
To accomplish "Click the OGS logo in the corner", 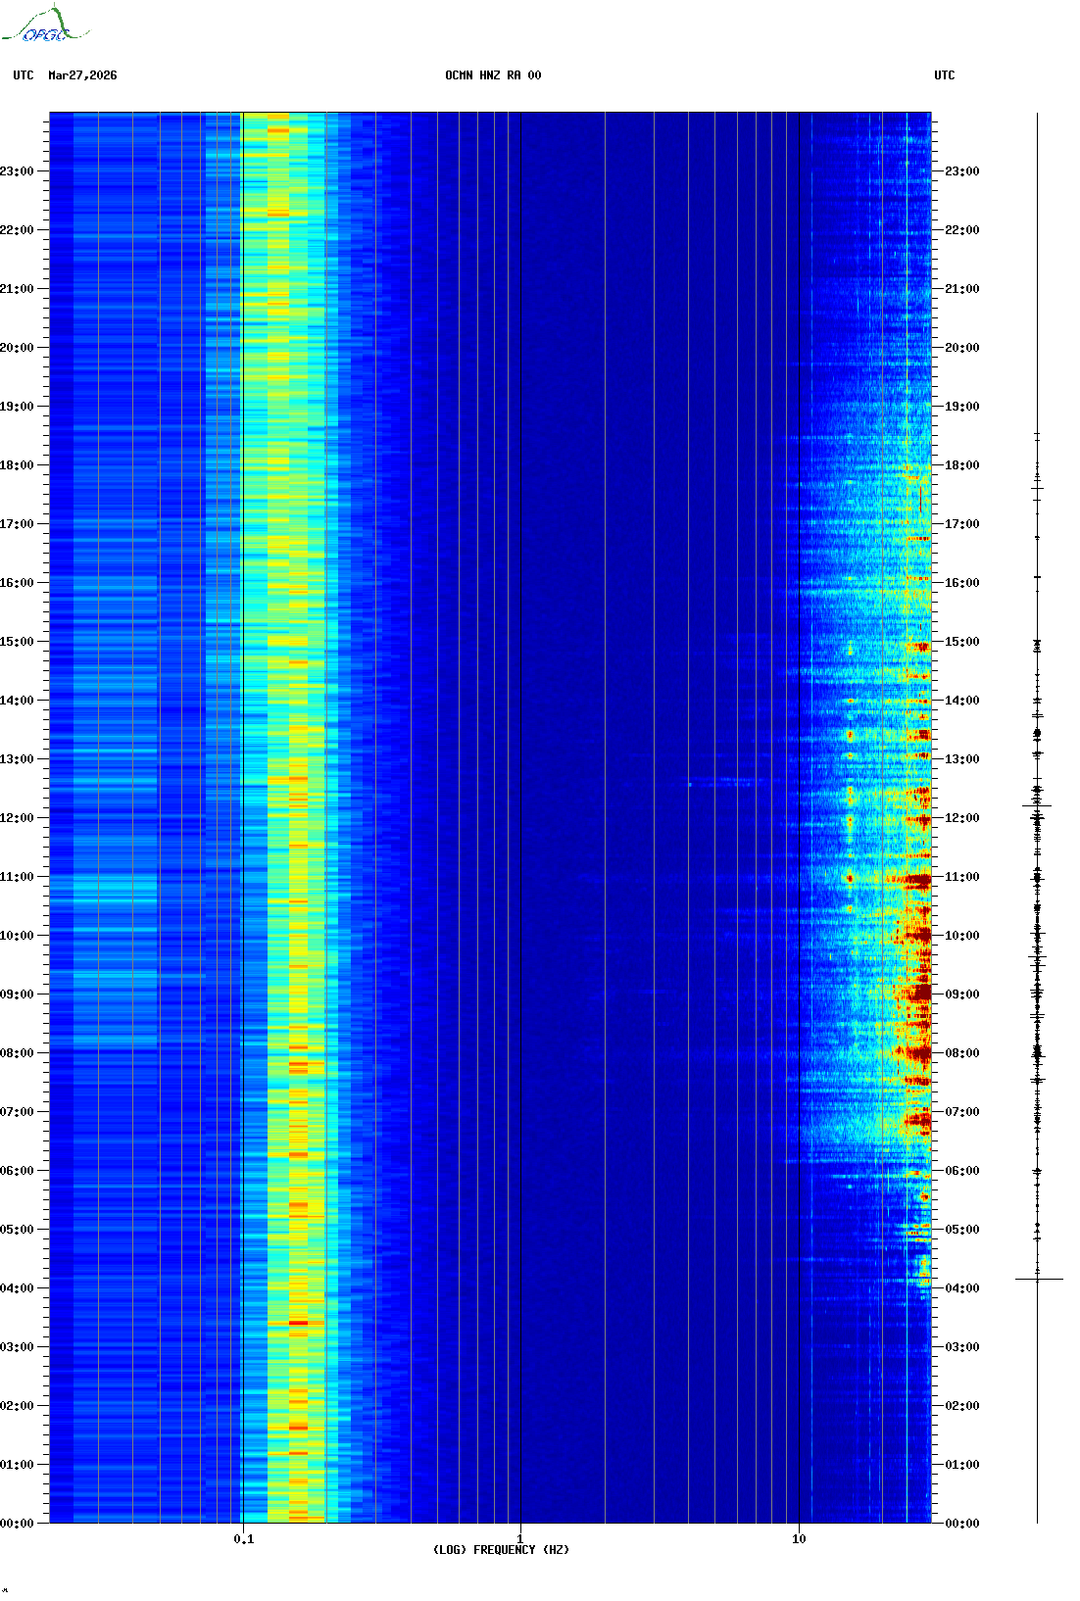I will (x=44, y=24).
